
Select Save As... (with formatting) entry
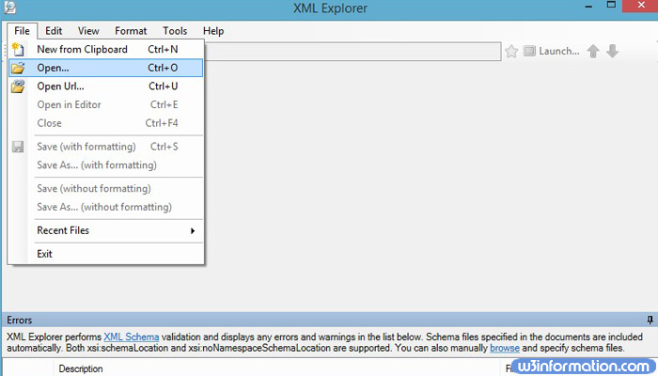pyautogui.click(x=105, y=165)
